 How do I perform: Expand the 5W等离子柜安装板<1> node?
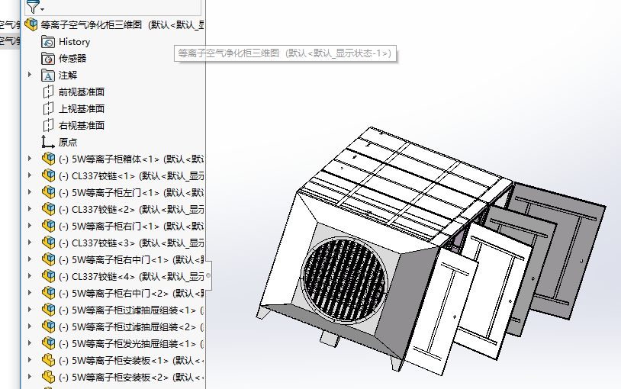pos(30,360)
